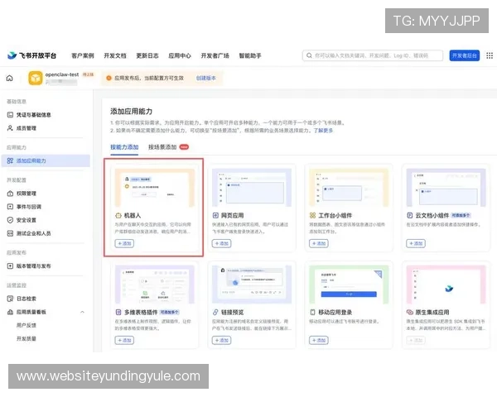Open the 智能助手 menu

250,55
